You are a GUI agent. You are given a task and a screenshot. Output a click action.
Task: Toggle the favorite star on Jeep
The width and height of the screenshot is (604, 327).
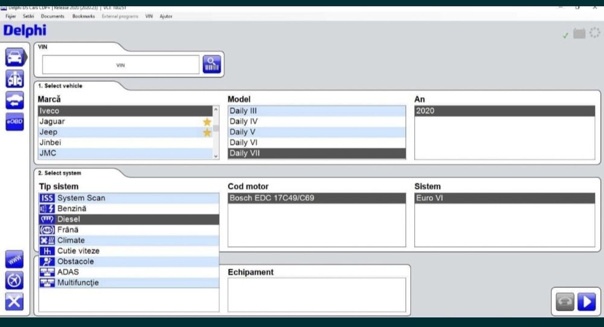coord(207,132)
